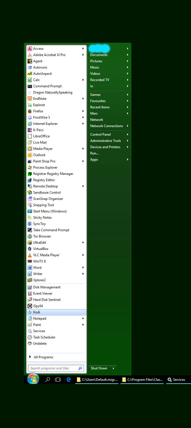The width and height of the screenshot is (191, 428).
Task: Expand All Programs list
Action: 43,357
